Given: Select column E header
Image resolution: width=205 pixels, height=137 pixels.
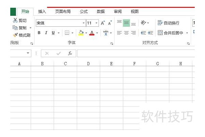Looking at the screenshot, I should 111,64.
